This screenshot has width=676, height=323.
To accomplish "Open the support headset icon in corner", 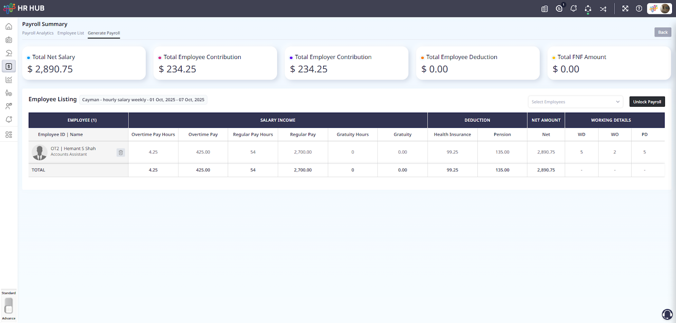I will [x=667, y=314].
